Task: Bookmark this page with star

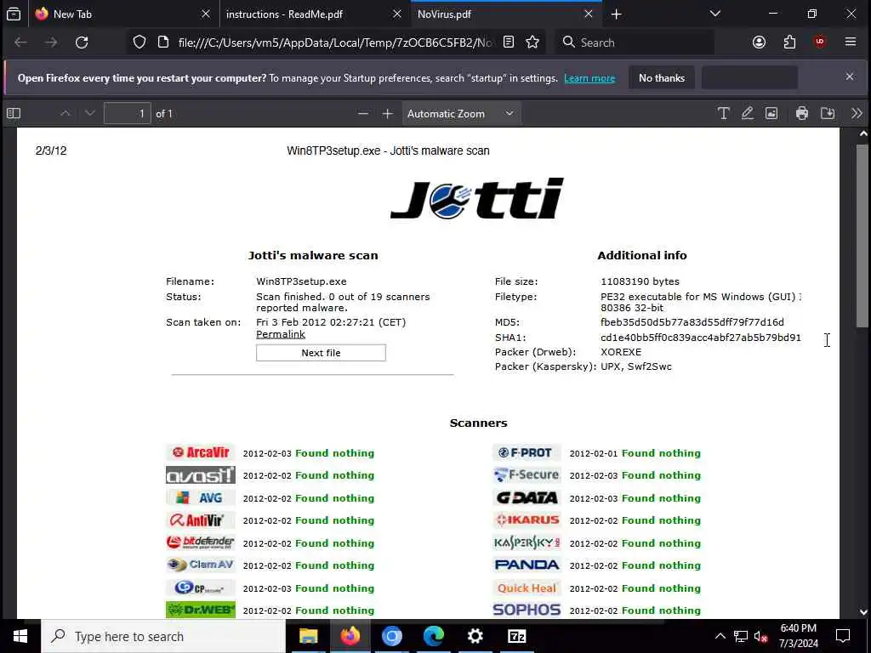Action: pyautogui.click(x=532, y=43)
